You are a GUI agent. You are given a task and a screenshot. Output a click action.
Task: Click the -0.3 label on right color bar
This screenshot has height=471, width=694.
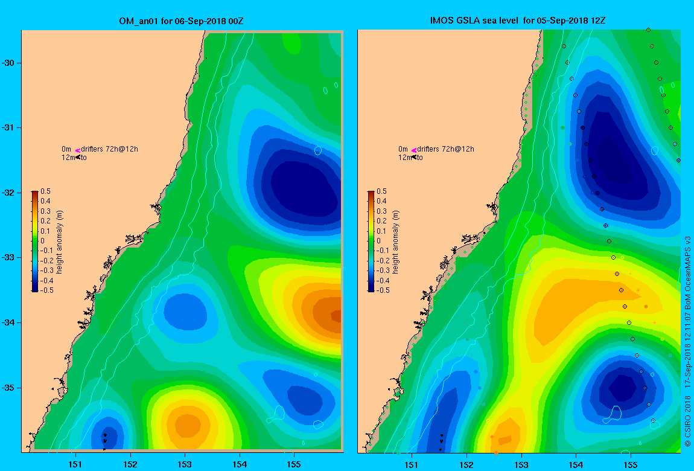coord(382,271)
